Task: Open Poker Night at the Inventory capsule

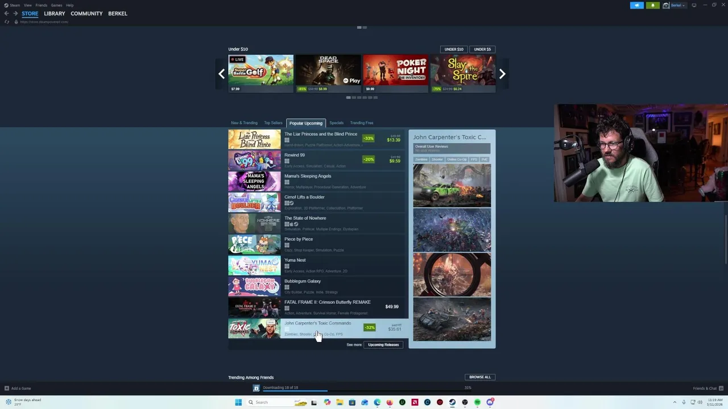Action: click(396, 73)
